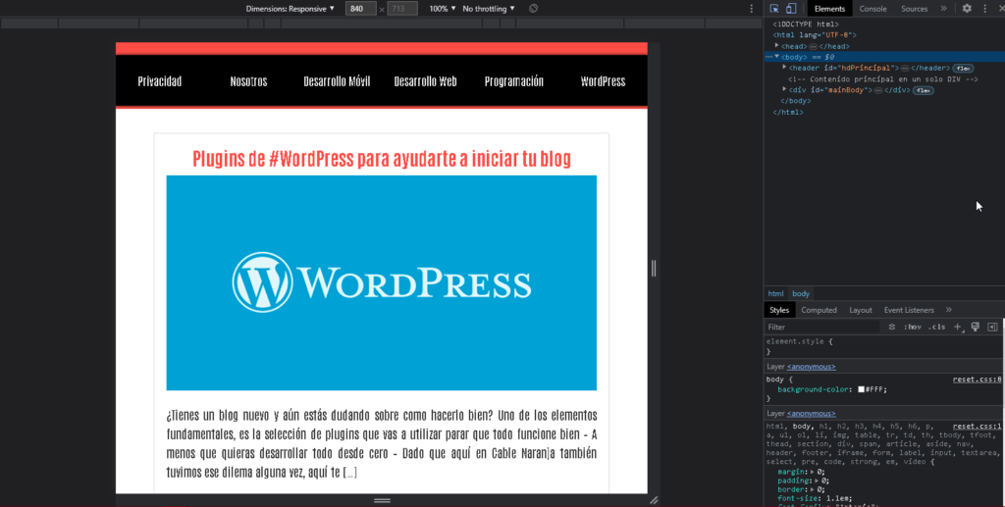
Task: Click html breadcrumb in Elements path
Action: coord(775,294)
